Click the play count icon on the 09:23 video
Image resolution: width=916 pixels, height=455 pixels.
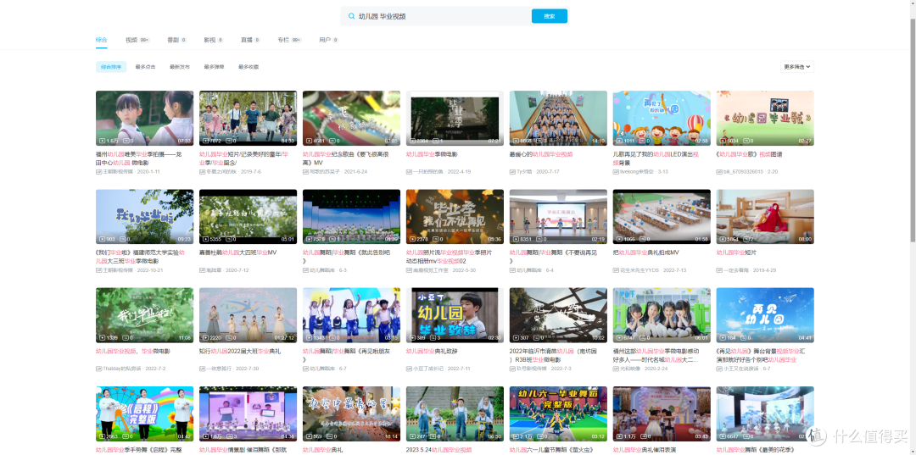pyautogui.click(x=103, y=240)
